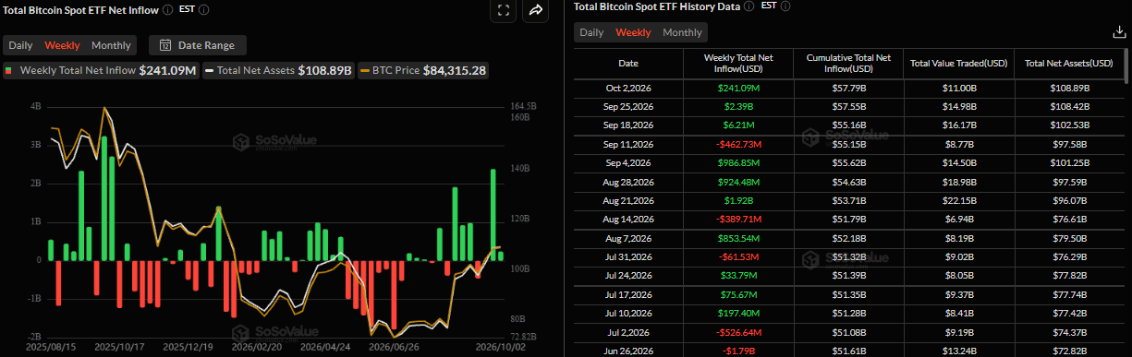
Task: Switch history table to Monthly
Action: (682, 32)
